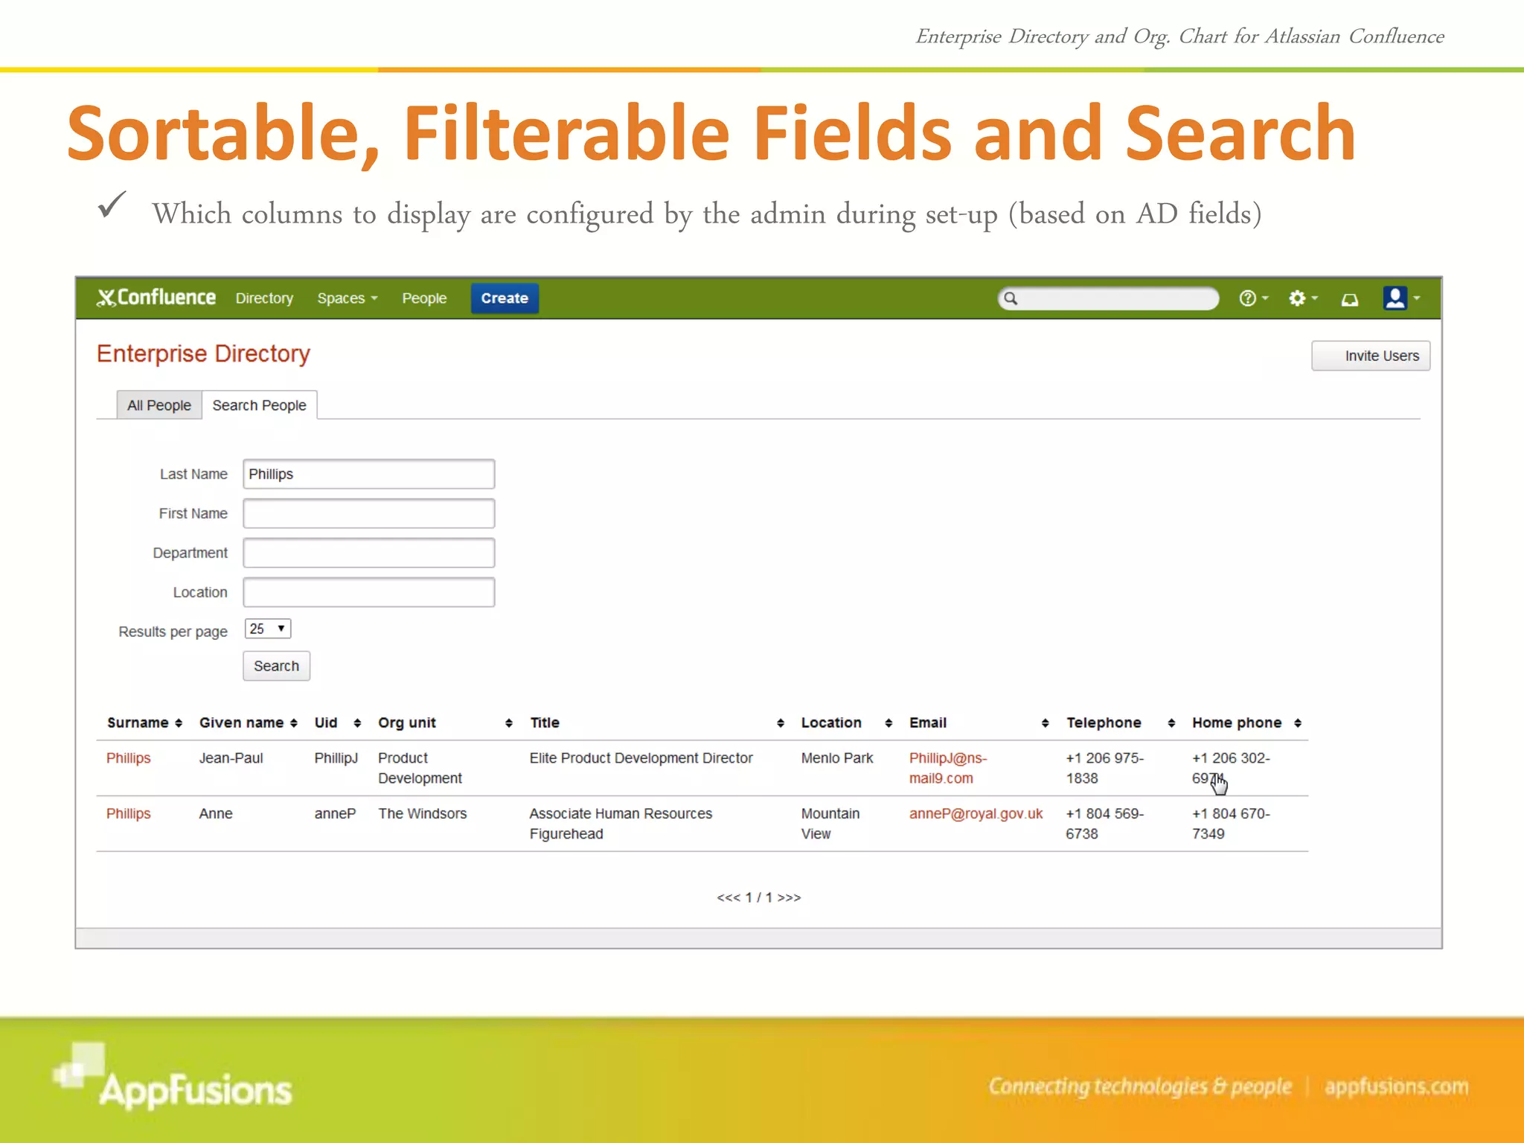The height and width of the screenshot is (1143, 1524).
Task: Click the Confluence logo
Action: (x=156, y=298)
